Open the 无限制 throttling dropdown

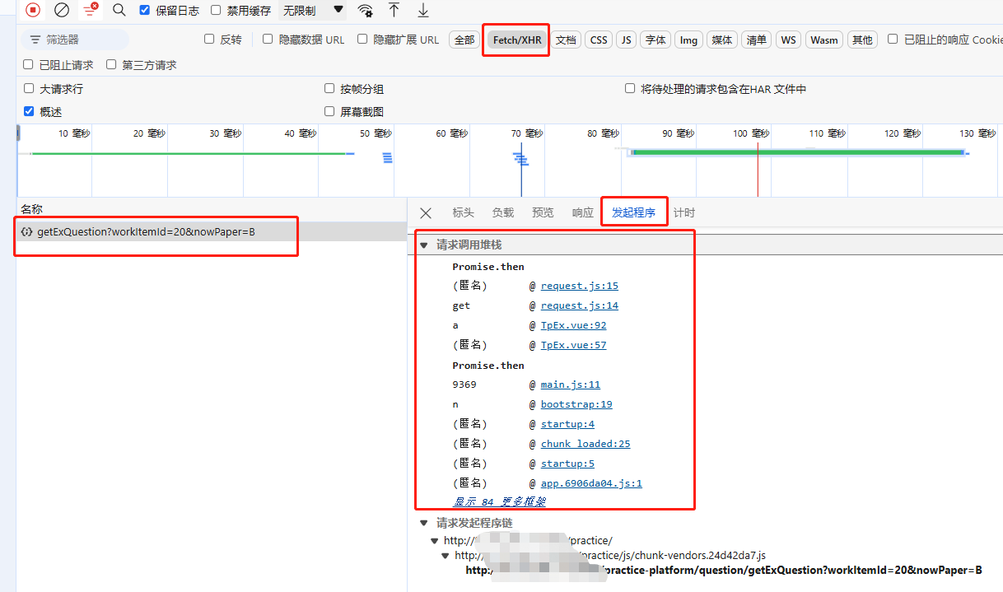pos(313,11)
